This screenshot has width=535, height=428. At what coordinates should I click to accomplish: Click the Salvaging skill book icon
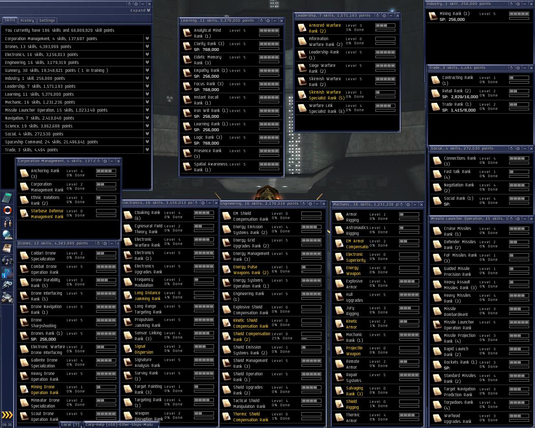pos(339,391)
